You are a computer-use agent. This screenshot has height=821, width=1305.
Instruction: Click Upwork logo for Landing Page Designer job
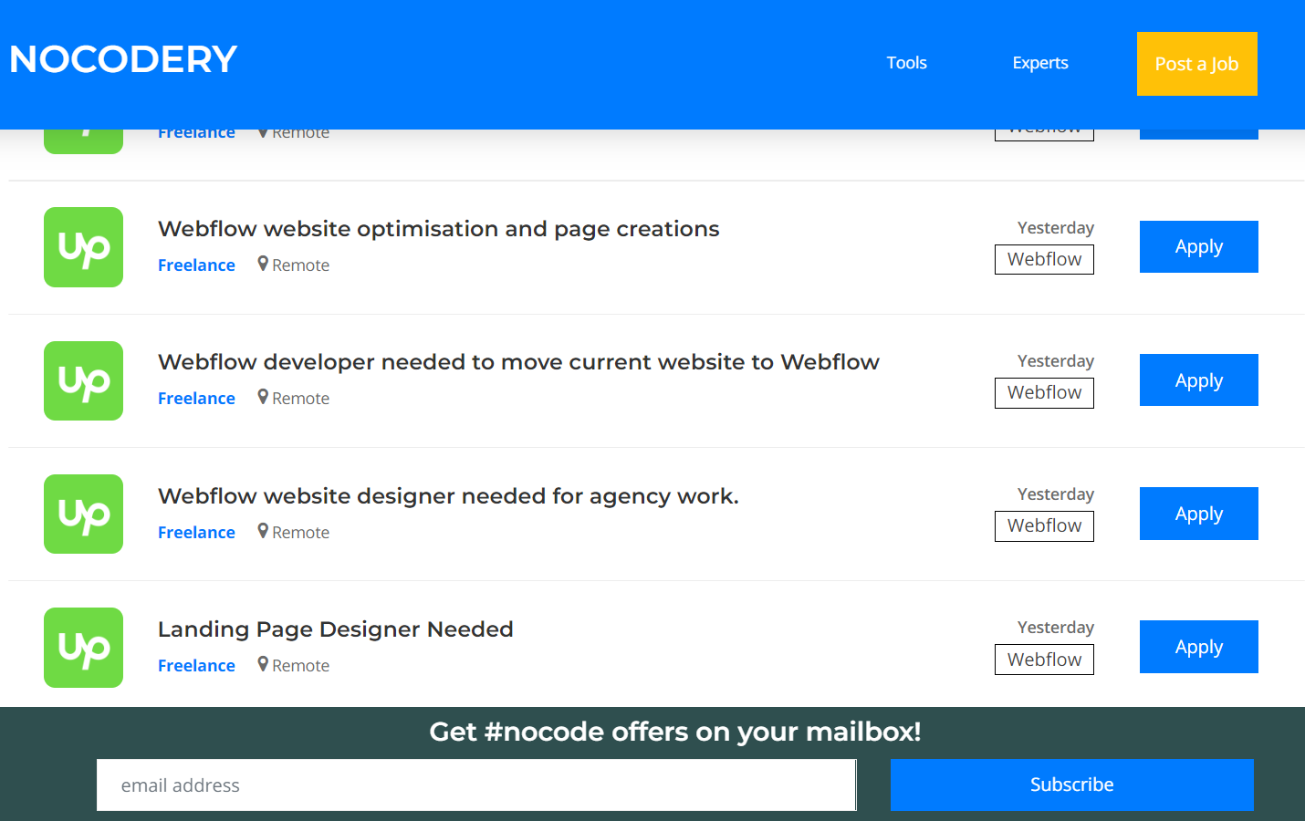(83, 648)
